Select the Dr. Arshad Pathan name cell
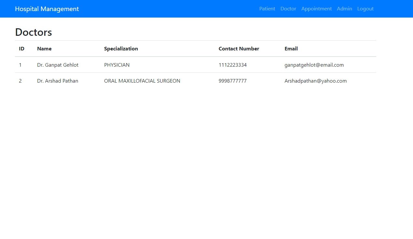Image resolution: width=413 pixels, height=239 pixels. pyautogui.click(x=58, y=81)
